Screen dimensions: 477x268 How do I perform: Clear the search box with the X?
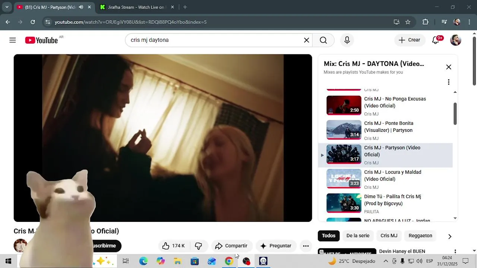pyautogui.click(x=306, y=40)
